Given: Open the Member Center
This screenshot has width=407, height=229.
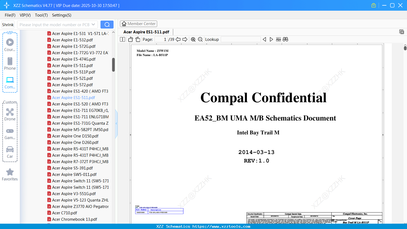Looking at the screenshot, I should click(138, 24).
